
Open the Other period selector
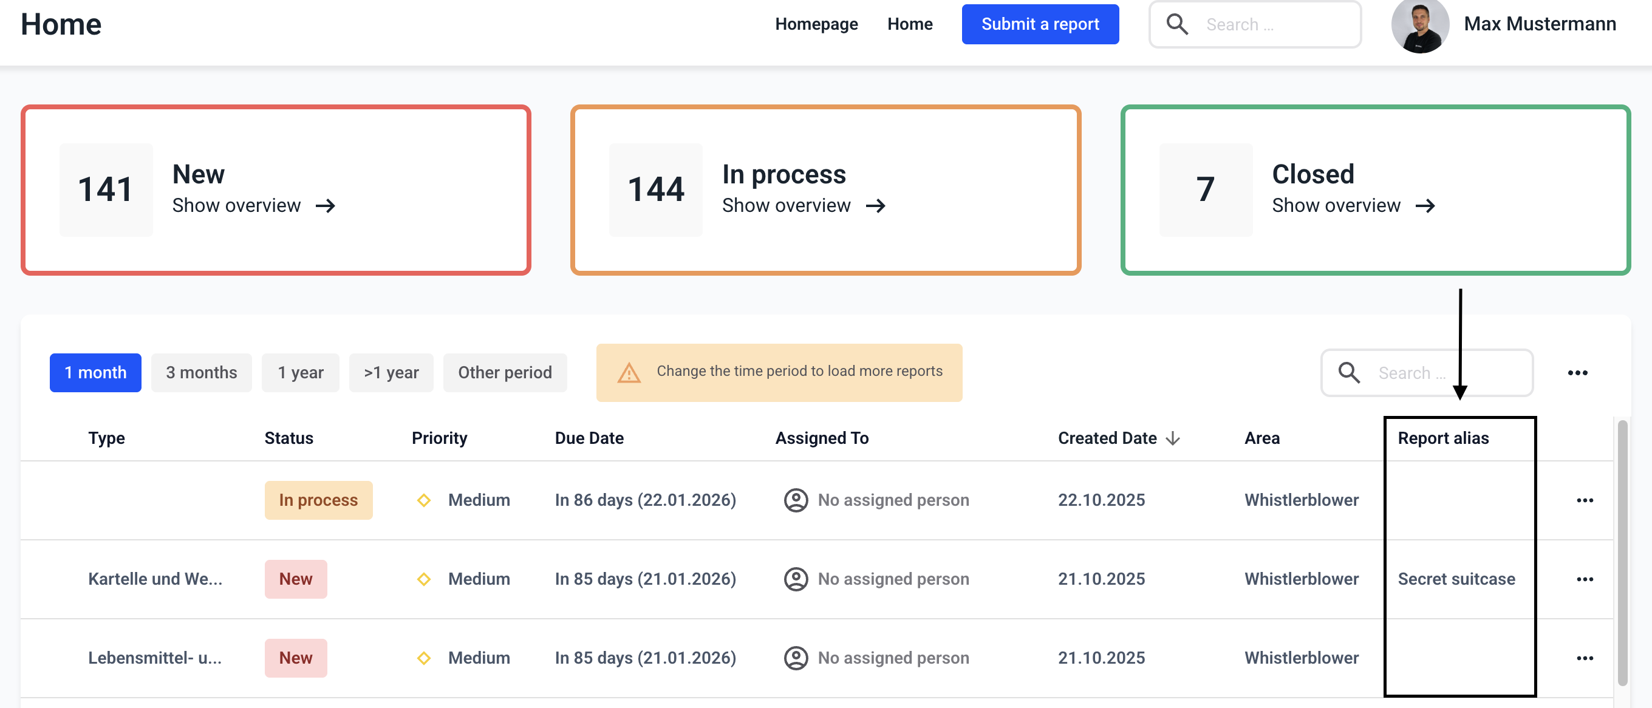click(505, 373)
